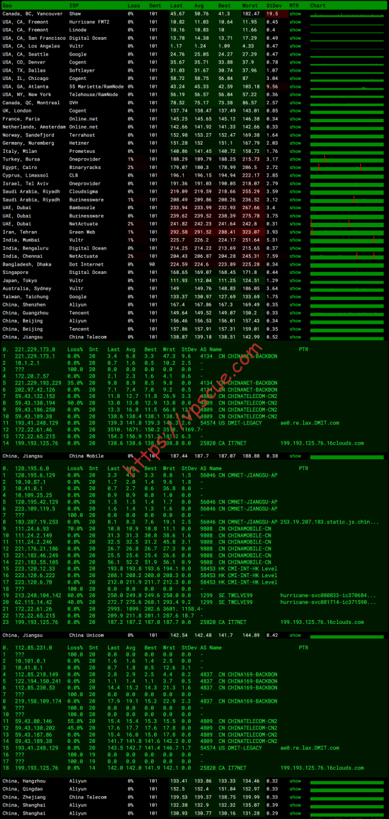This screenshot has height=819, width=389.
Task: Show MTR for Zhejiang China Telecom row
Action: [294, 797]
